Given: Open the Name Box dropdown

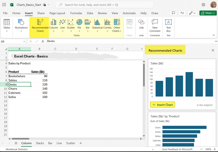Looking at the screenshot, I should [24, 42].
